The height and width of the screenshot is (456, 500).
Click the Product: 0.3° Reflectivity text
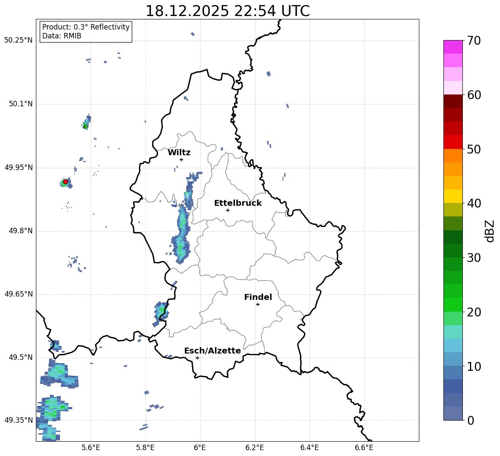[86, 27]
